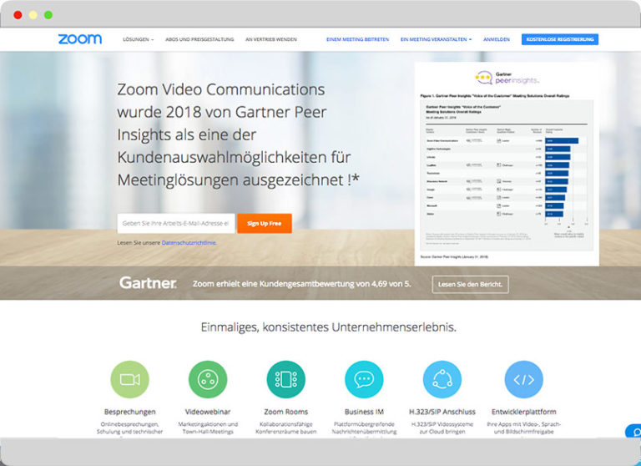Screen dimensions: 641x466
Task: Click the Gartner logo in the banner
Action: [x=148, y=283]
